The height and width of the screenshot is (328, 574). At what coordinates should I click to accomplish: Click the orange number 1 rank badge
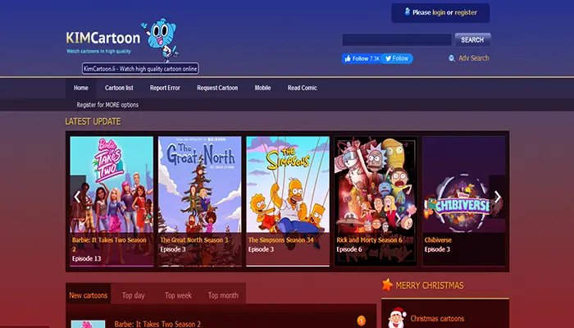(x=361, y=321)
